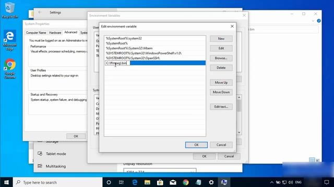The image size is (334, 187).
Task: Open volume control tray icon
Action: pyautogui.click(x=291, y=182)
